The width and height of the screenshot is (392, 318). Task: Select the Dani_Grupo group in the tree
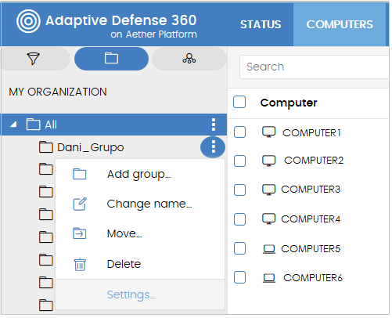[x=91, y=147]
